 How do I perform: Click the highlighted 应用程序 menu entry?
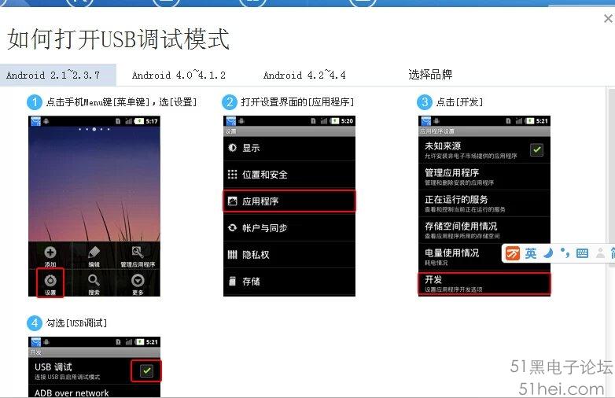[289, 201]
